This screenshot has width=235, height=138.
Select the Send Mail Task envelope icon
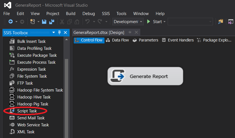[x=12, y=118]
